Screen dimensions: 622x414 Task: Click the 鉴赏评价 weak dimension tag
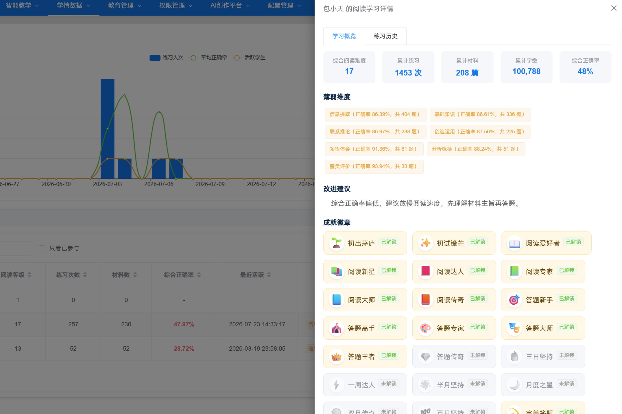click(374, 167)
